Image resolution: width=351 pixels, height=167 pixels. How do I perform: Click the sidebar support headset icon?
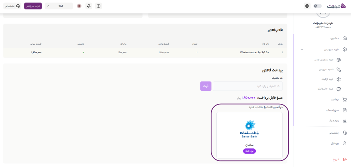tap(345, 133)
